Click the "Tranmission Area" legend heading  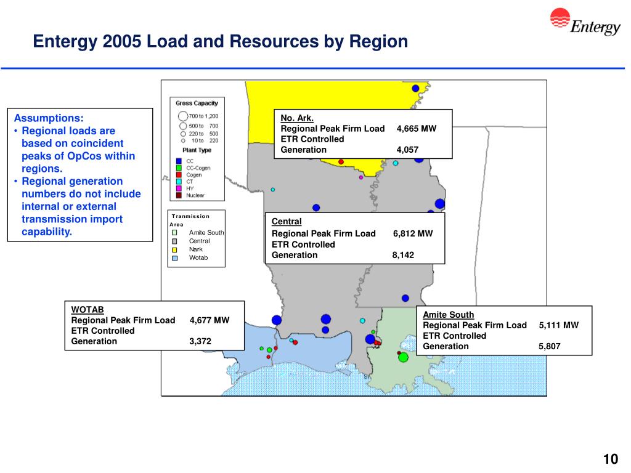point(189,220)
